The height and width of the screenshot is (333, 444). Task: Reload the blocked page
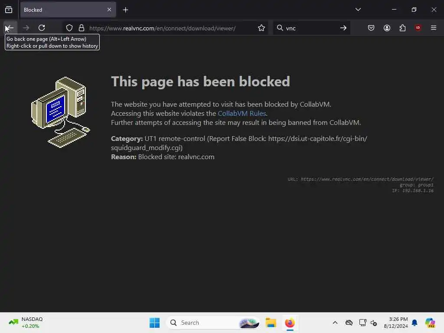[42, 28]
